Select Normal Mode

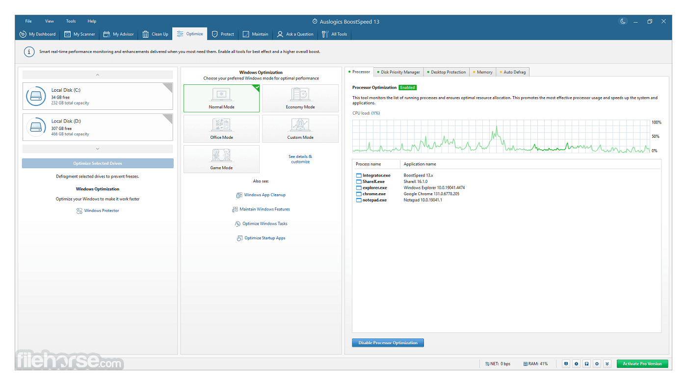[221, 98]
